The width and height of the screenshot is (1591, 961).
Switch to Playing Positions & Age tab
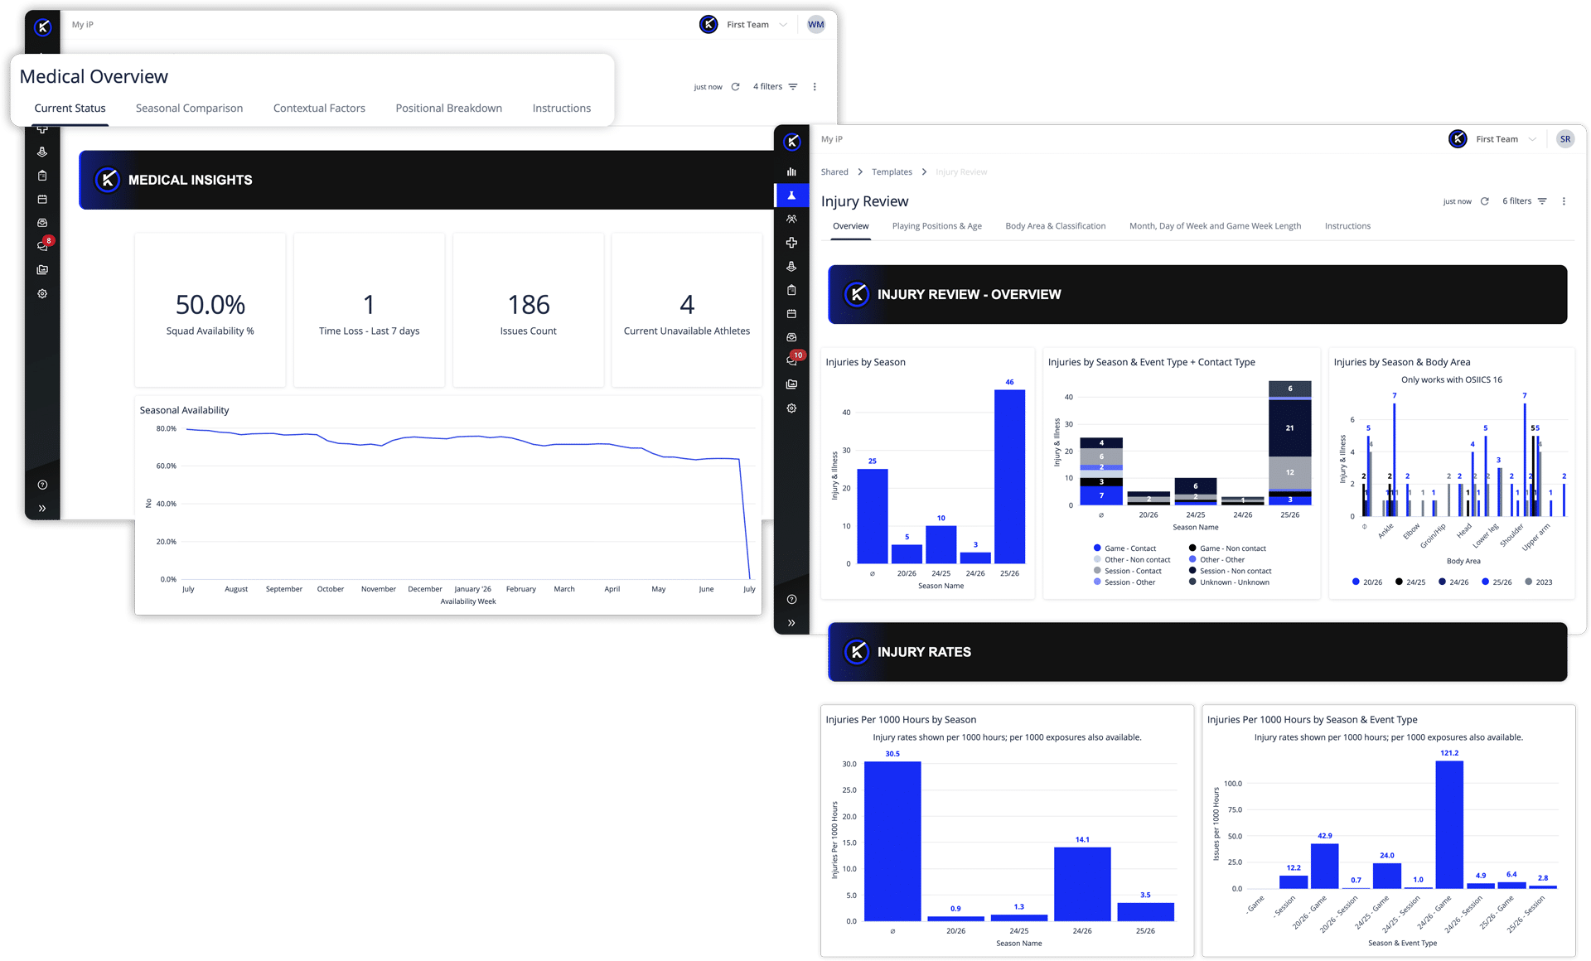(936, 226)
